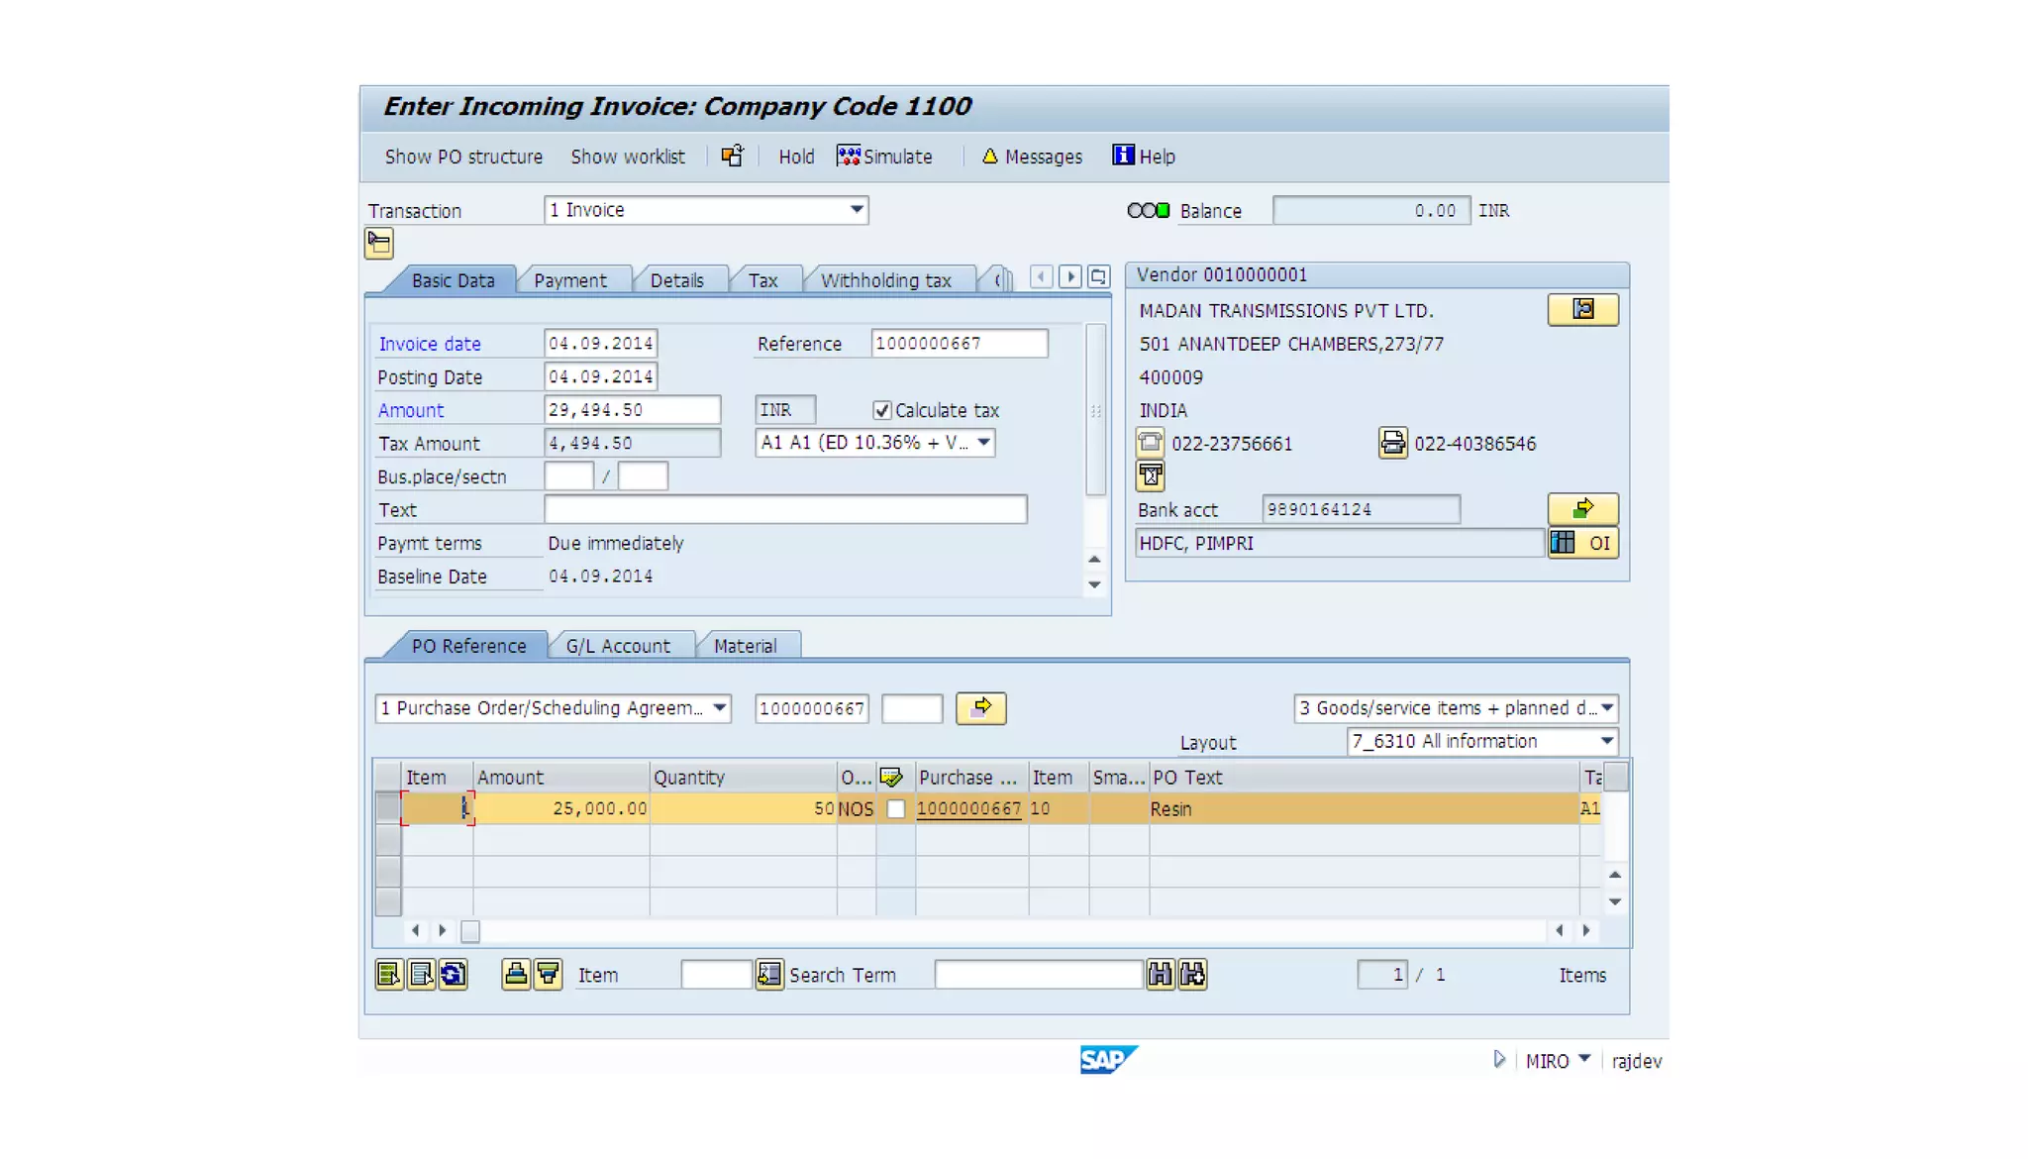The image size is (2028, 1159).
Task: Expand the Layout 7_6310 All information dropdown
Action: (x=1606, y=741)
